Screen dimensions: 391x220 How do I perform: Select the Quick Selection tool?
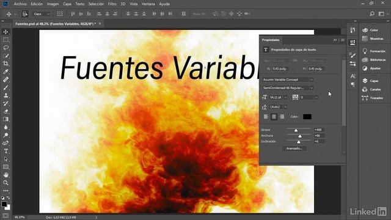pyautogui.click(x=5, y=56)
